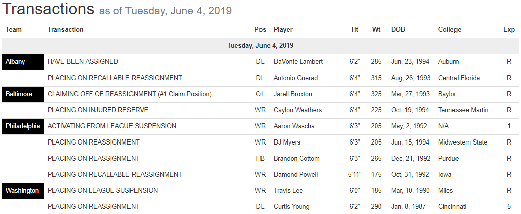The height and width of the screenshot is (214, 521).
Task: Click the DOB column header
Action: click(398, 30)
